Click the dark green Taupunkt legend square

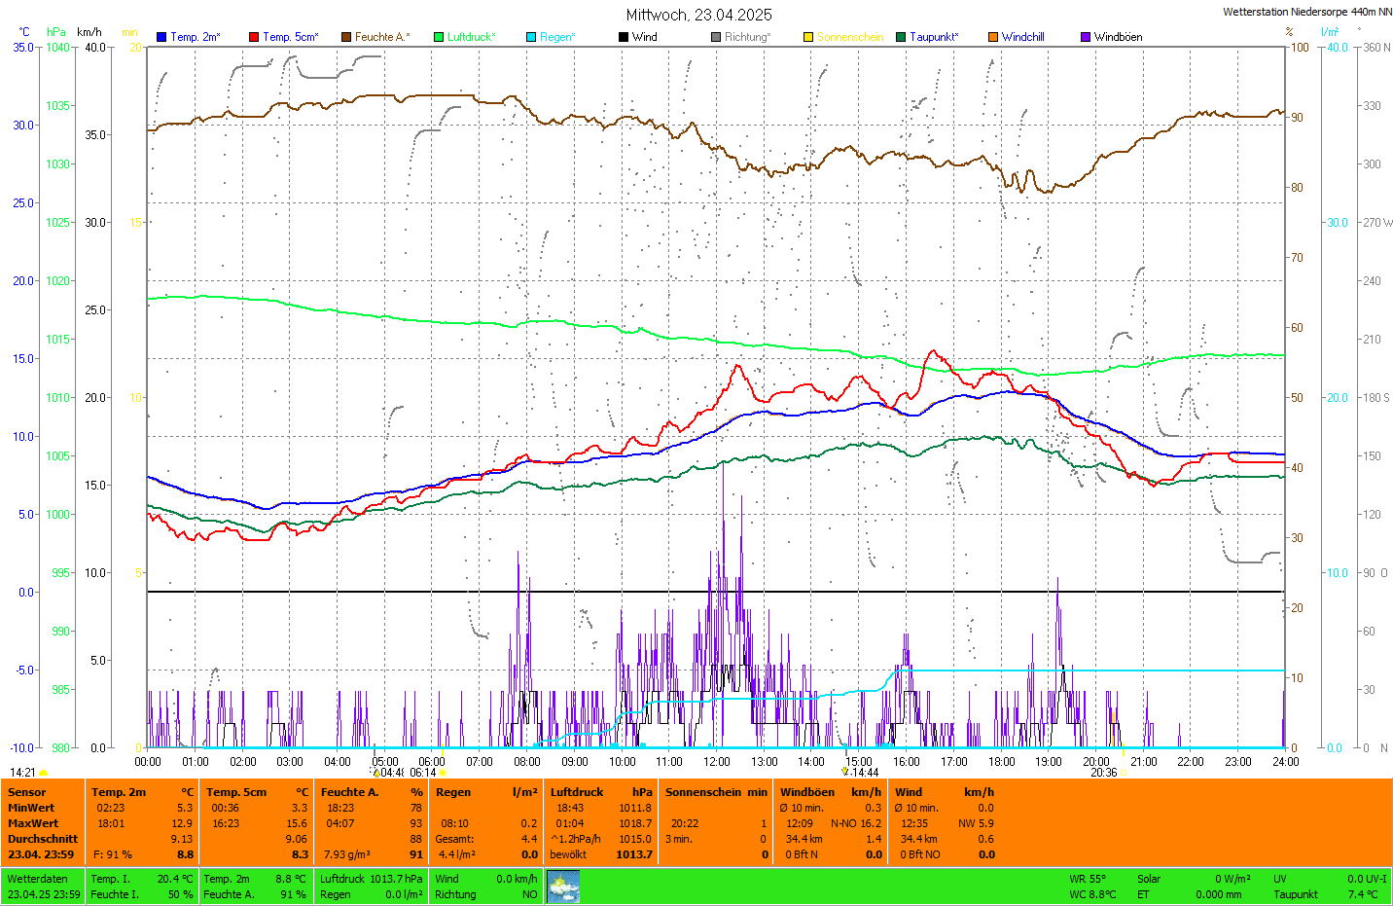[x=901, y=37]
